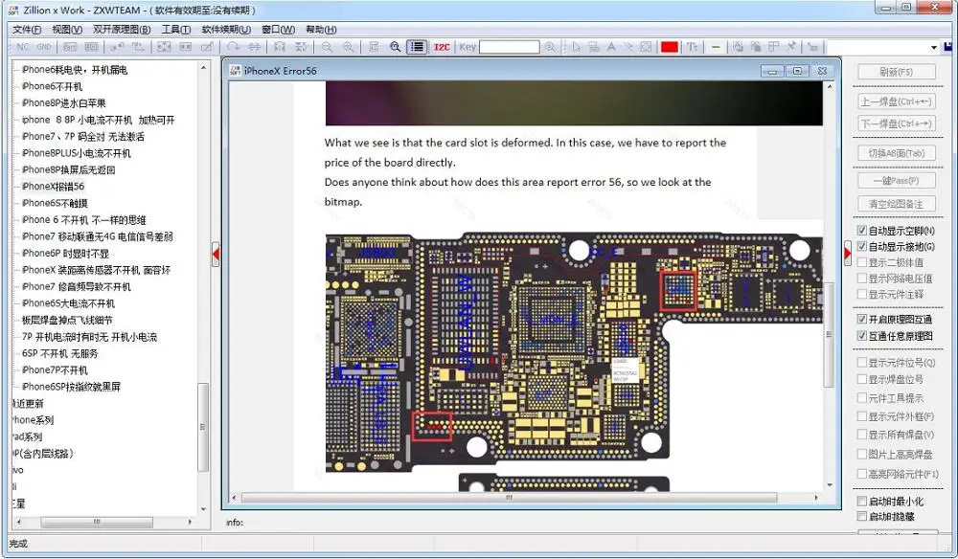Click the document window horizontal scrollbar thumb
958x559 pixels.
click(x=509, y=498)
